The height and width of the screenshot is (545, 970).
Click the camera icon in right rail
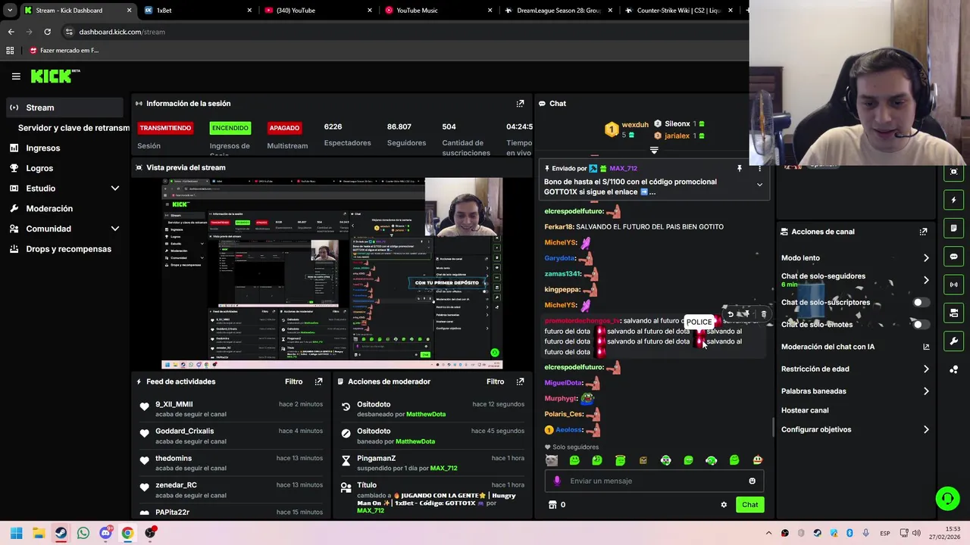[953, 313]
